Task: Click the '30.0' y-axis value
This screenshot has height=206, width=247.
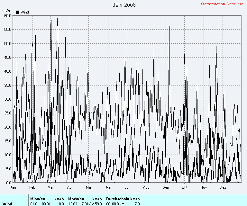Action: click(8, 99)
